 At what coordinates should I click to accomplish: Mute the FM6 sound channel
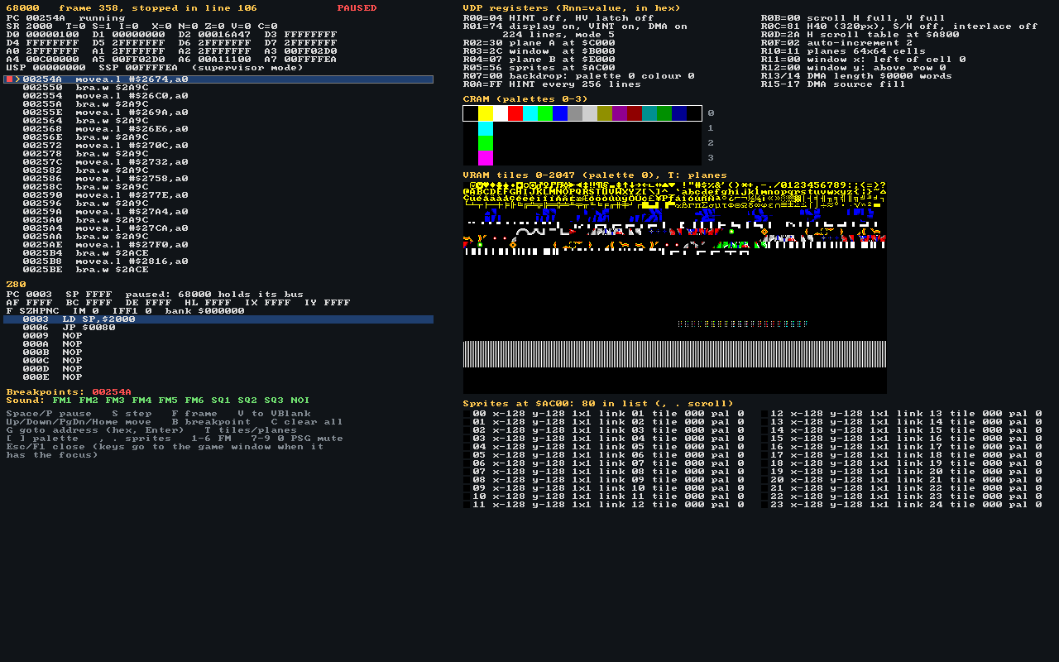click(194, 401)
